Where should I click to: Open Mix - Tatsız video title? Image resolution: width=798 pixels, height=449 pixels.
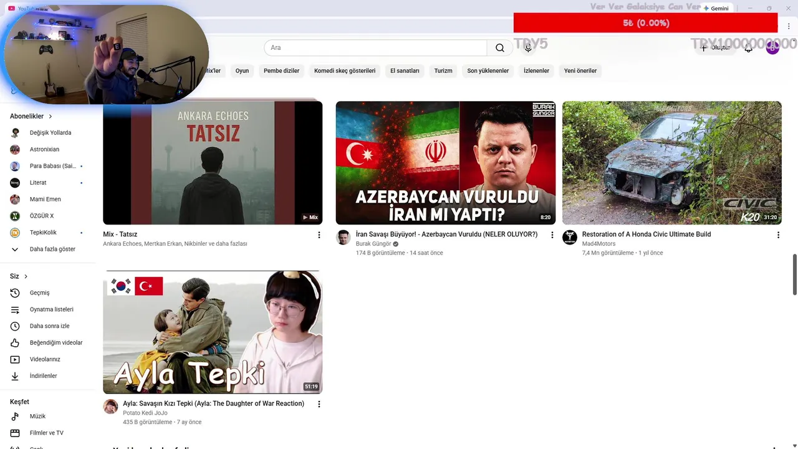[x=120, y=234]
